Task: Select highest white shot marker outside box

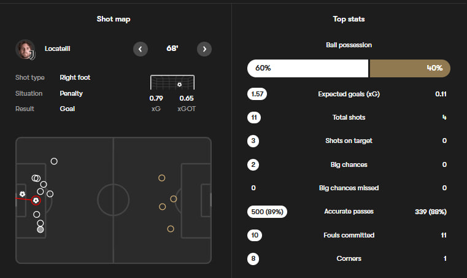Action: pyautogui.click(x=54, y=161)
